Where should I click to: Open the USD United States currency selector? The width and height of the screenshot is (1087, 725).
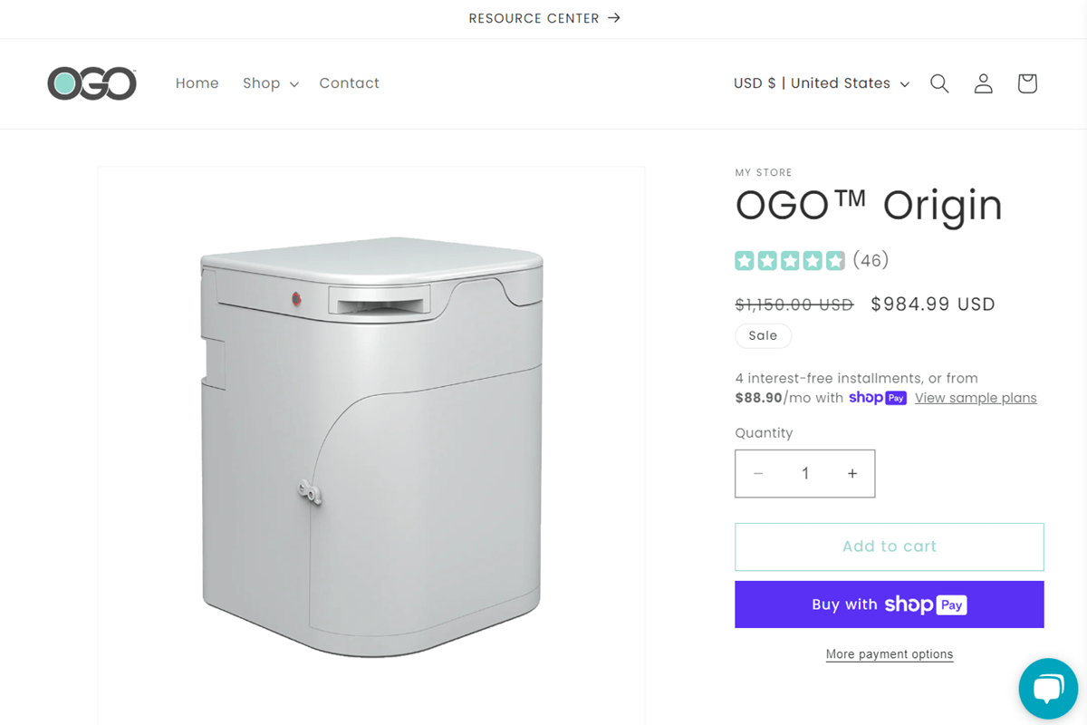811,83
